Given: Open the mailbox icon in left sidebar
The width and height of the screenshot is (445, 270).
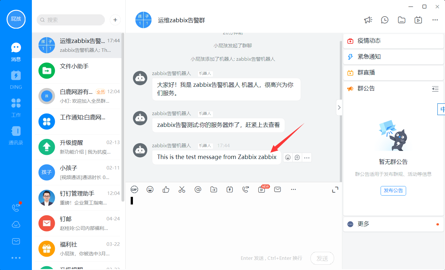Looking at the screenshot, I should 16,241.
